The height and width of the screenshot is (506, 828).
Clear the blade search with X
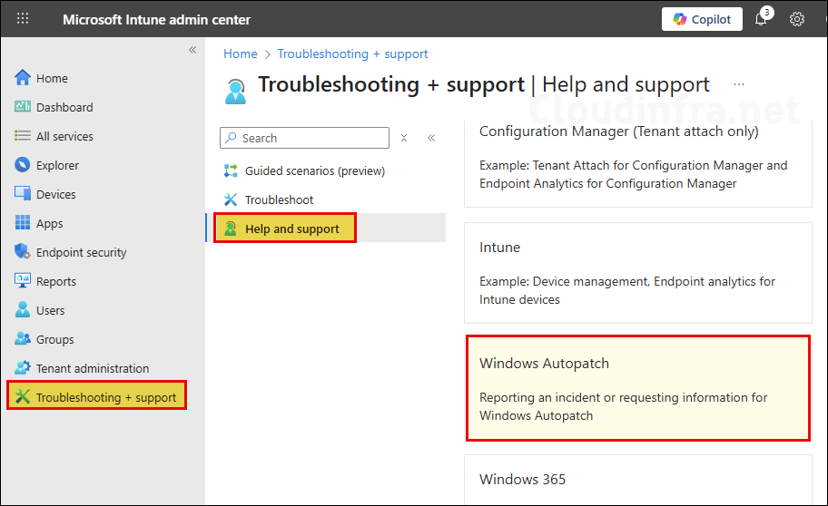(404, 138)
